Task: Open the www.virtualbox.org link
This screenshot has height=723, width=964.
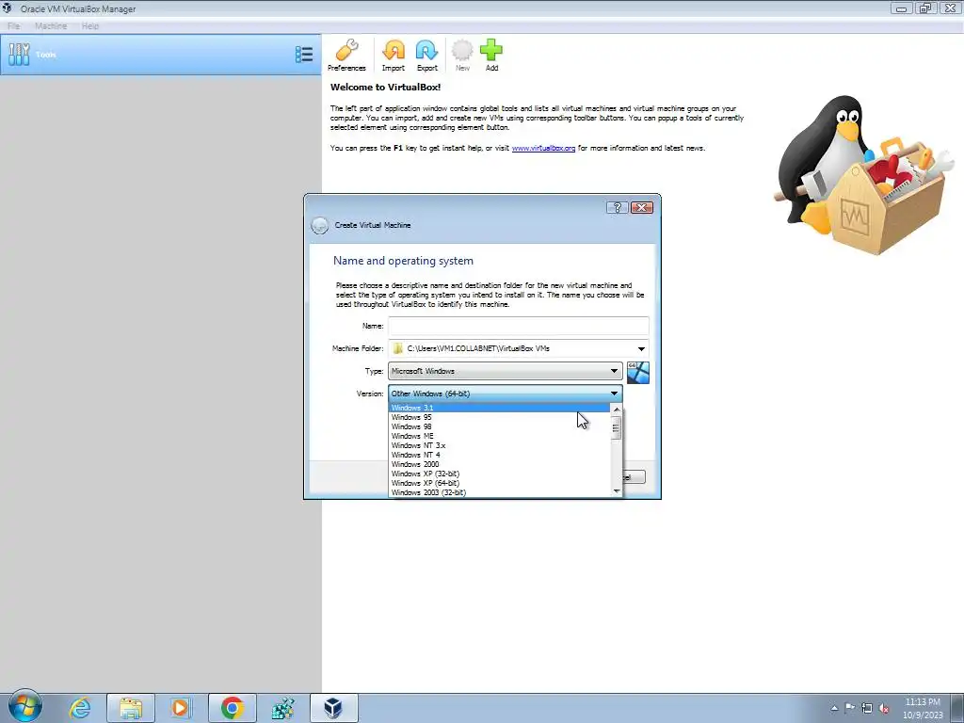Action: point(543,148)
